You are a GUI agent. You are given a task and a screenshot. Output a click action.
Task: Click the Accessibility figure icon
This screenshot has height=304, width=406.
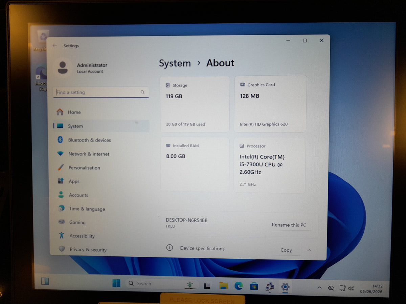click(x=61, y=235)
